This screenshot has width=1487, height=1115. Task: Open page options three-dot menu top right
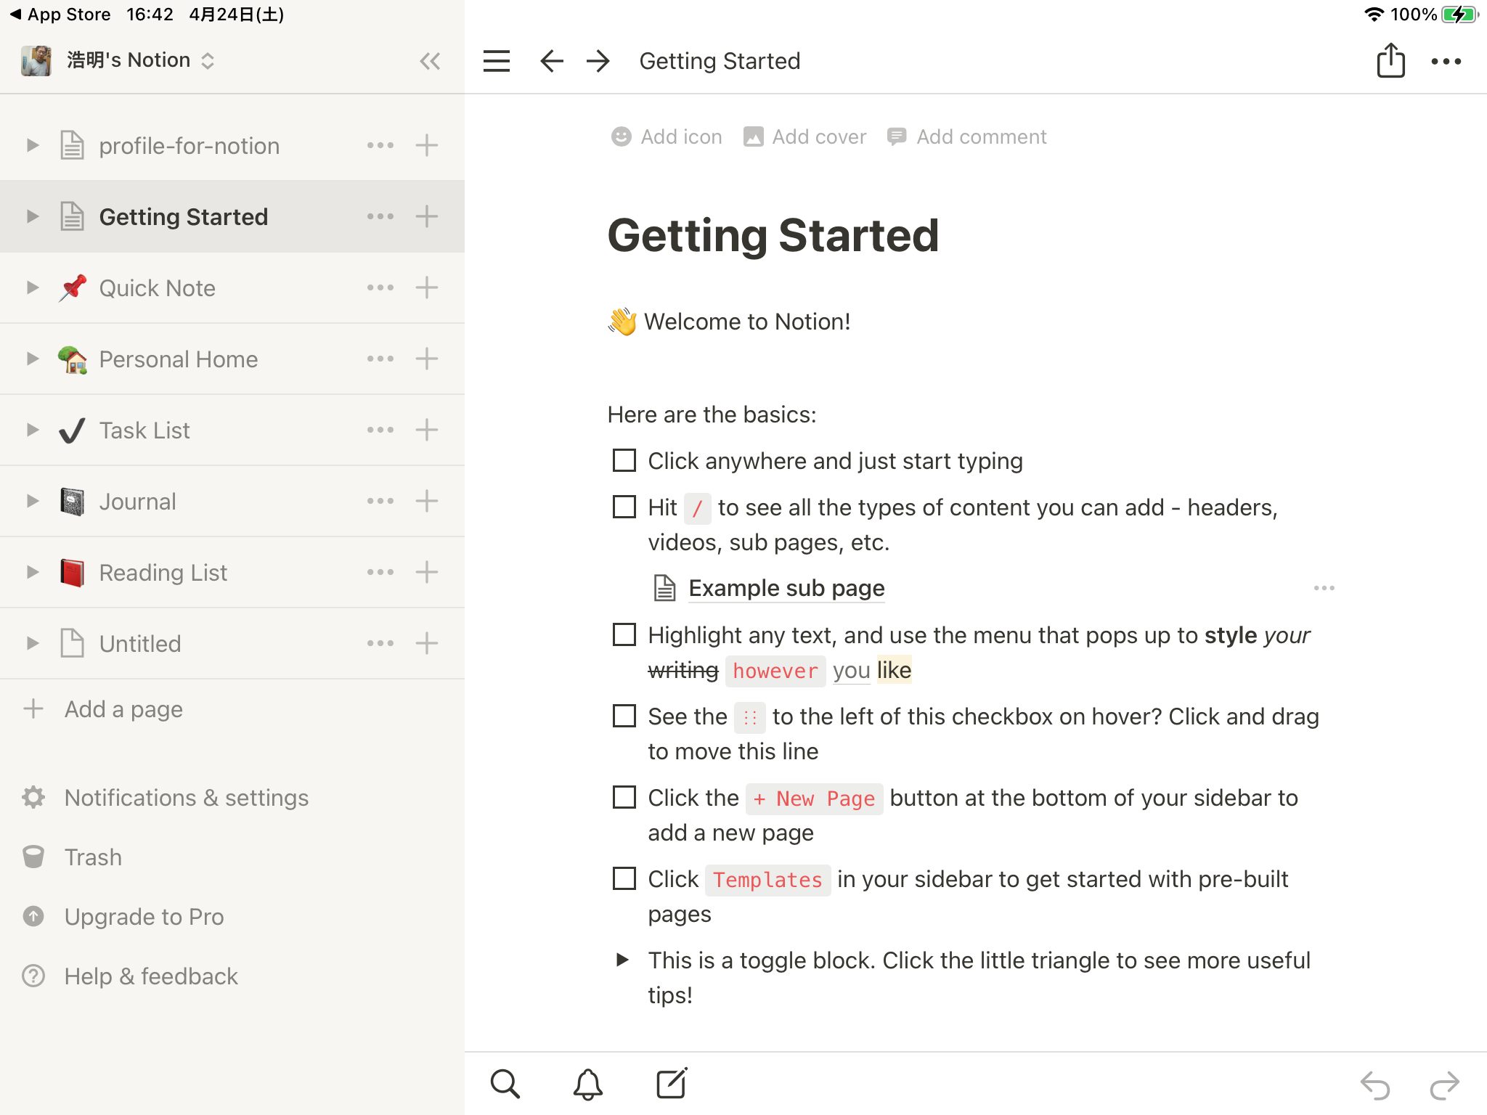1446,62
